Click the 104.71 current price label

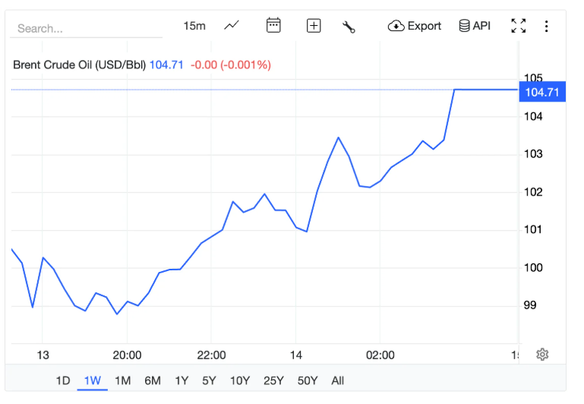tap(542, 93)
